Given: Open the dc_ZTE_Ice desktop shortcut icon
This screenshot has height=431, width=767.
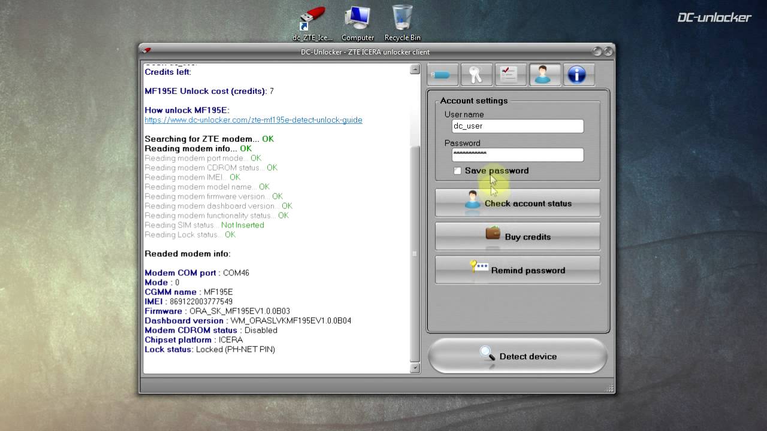Looking at the screenshot, I should 312,24.
